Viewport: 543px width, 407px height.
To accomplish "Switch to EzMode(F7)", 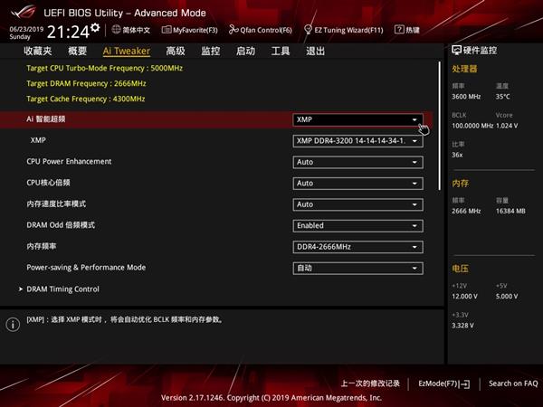I will pyautogui.click(x=443, y=383).
